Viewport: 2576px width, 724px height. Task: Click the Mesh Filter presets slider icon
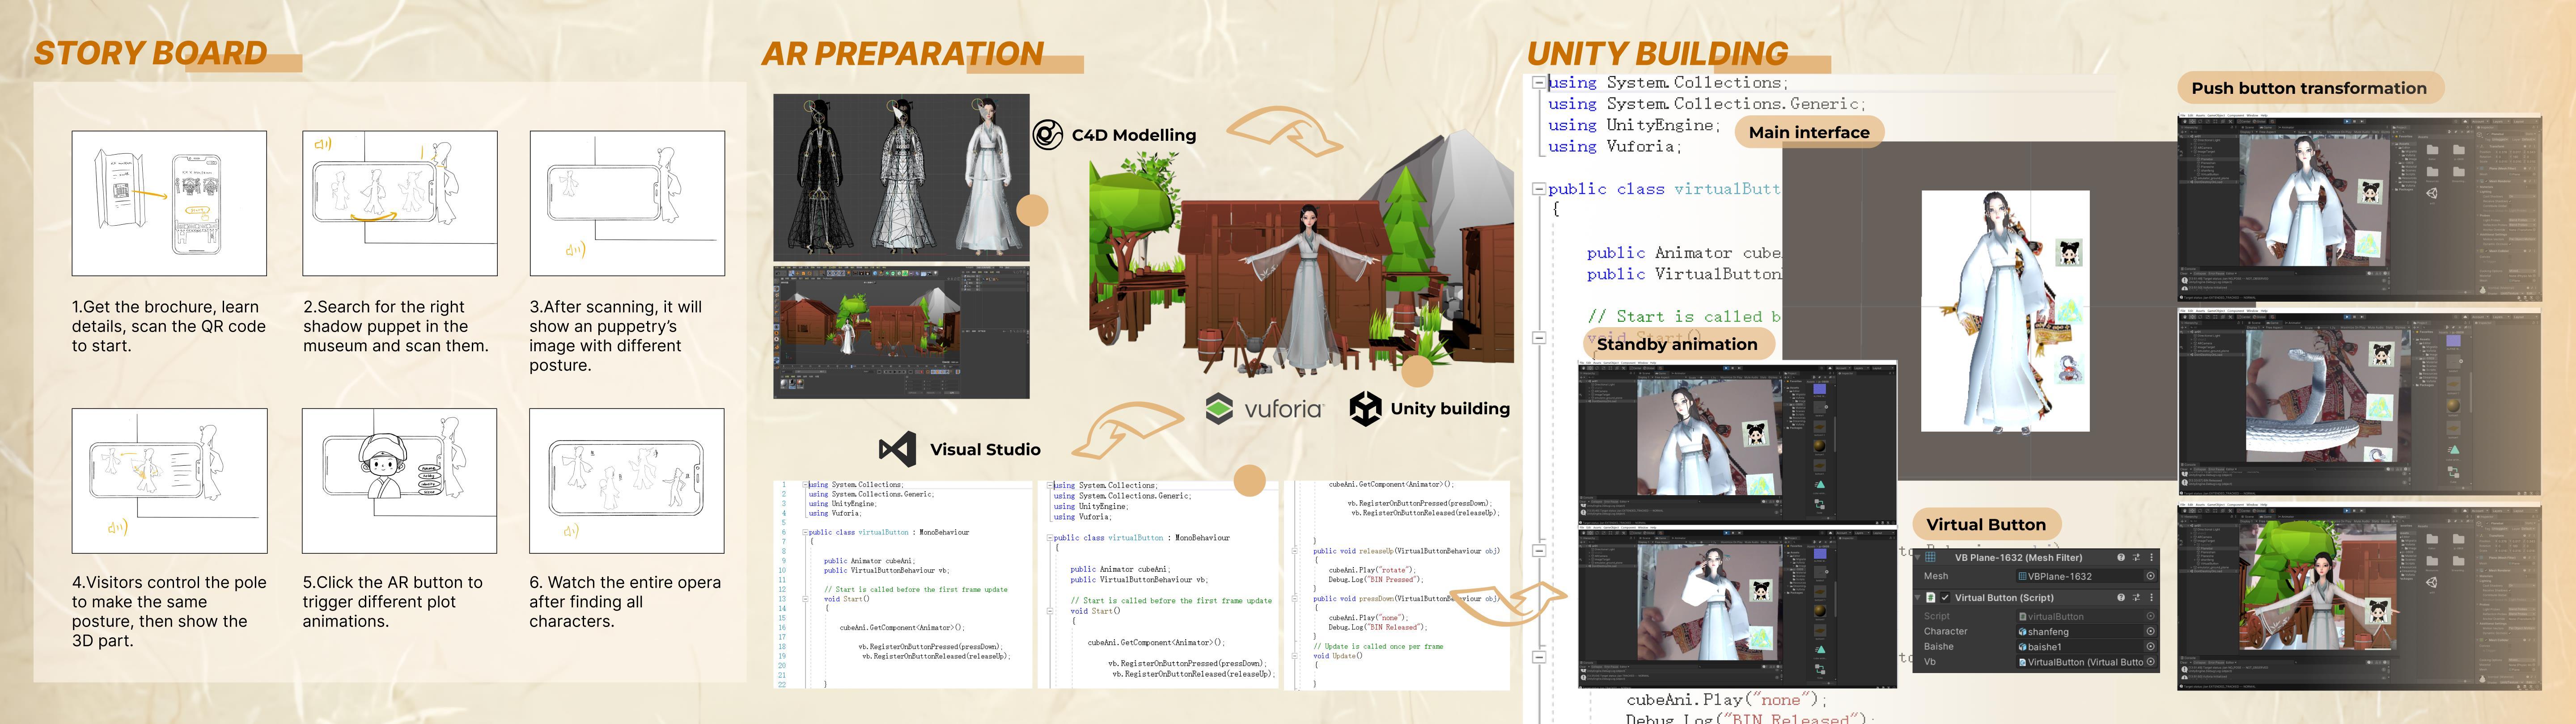click(x=2136, y=558)
